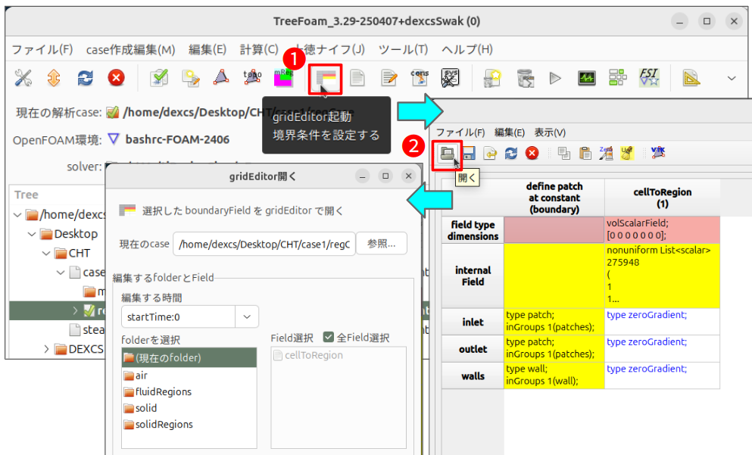752x455 pixels.
Task: Click the inlet row header in gridEditor
Action: pos(473,322)
